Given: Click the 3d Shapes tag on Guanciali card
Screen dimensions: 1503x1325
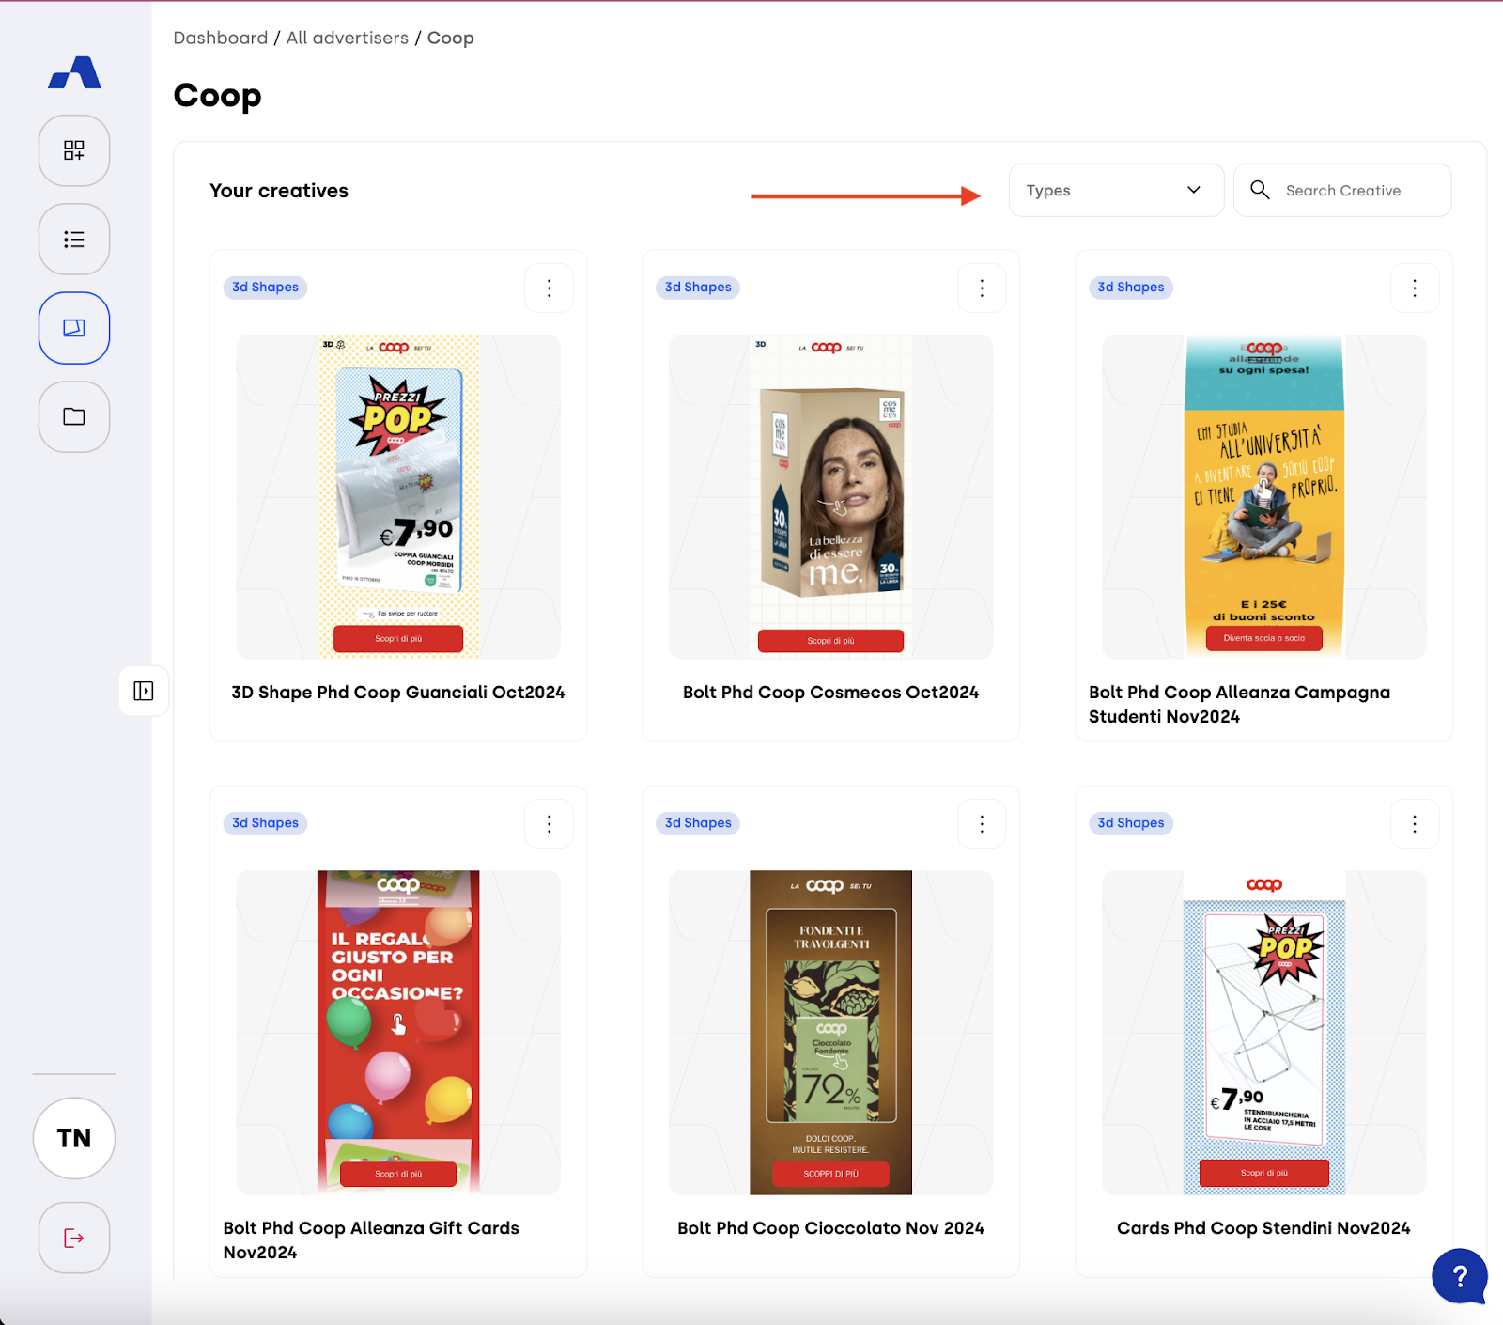Looking at the screenshot, I should (x=265, y=288).
